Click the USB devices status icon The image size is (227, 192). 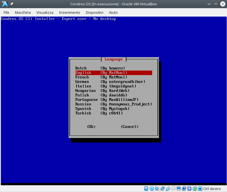coord(168,189)
